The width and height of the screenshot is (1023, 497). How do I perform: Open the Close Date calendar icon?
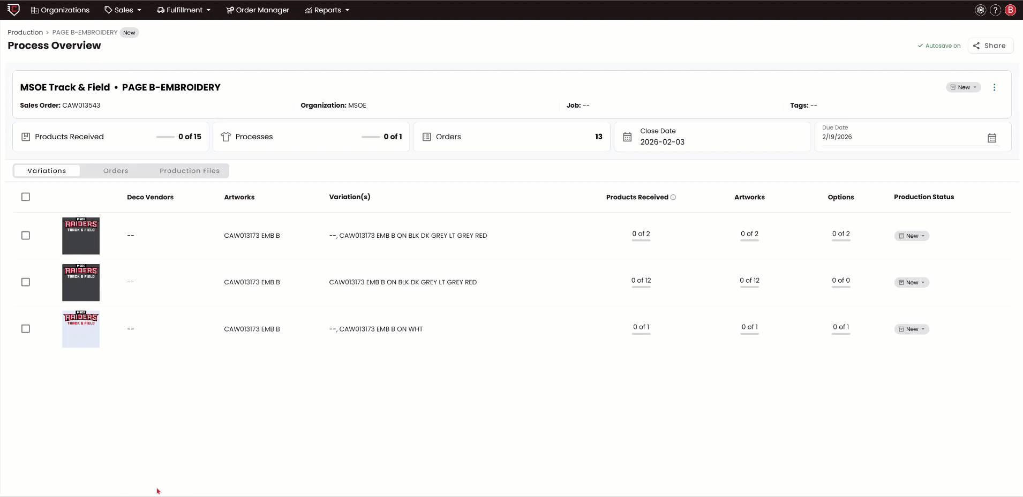[x=627, y=137]
